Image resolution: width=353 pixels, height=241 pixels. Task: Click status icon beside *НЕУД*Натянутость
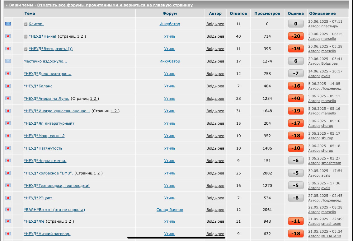click(x=8, y=148)
